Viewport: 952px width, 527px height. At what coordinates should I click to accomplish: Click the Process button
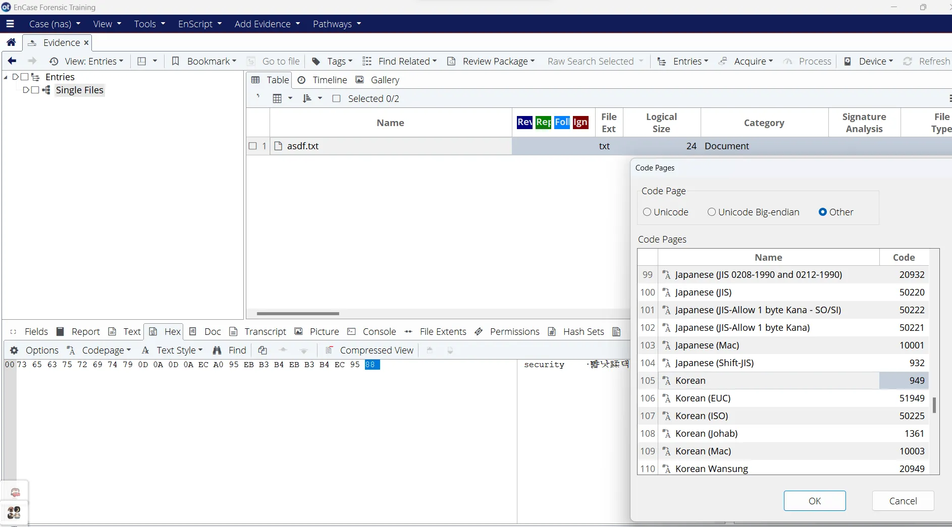pyautogui.click(x=807, y=61)
